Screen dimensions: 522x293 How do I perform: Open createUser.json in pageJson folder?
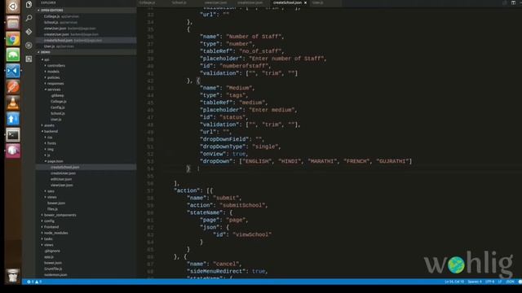click(x=63, y=173)
